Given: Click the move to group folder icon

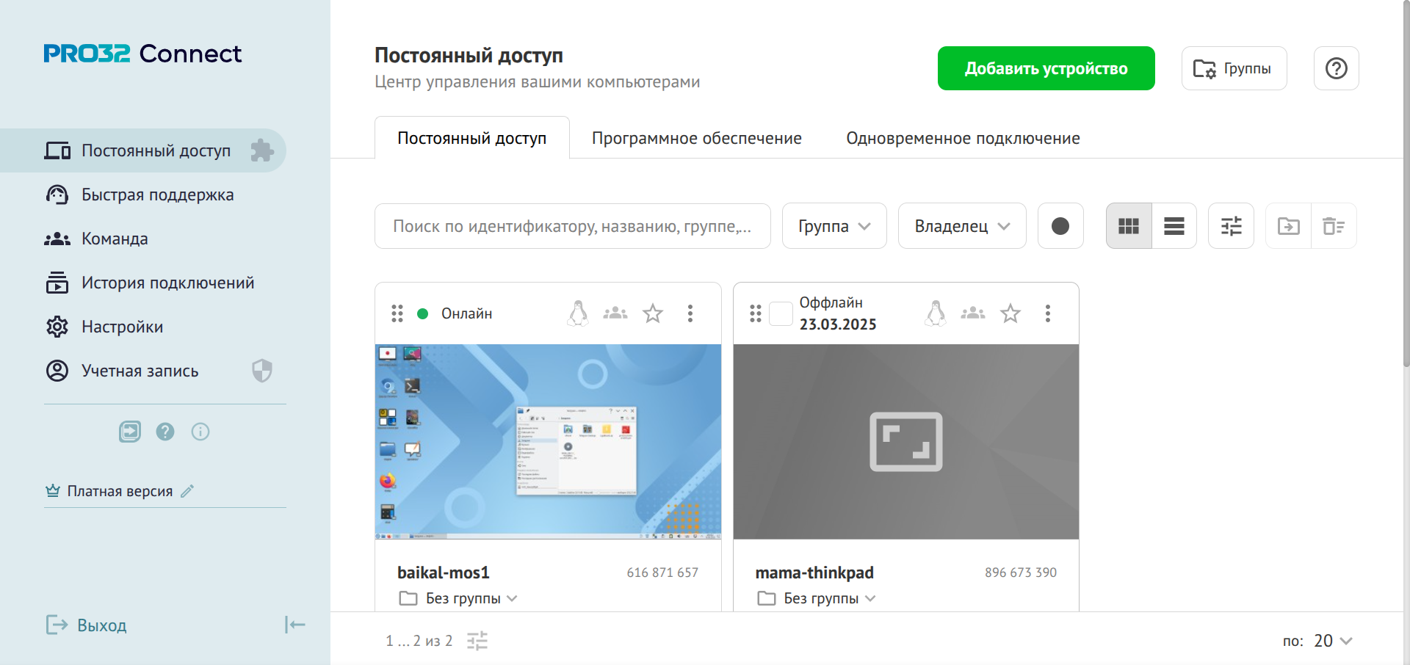Looking at the screenshot, I should click(x=1288, y=226).
